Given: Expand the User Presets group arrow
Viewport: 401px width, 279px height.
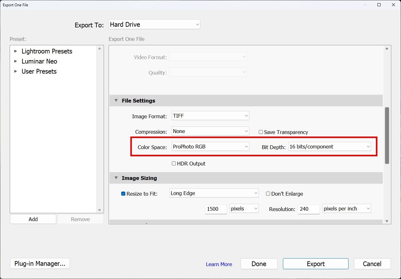Looking at the screenshot, I should [x=15, y=71].
